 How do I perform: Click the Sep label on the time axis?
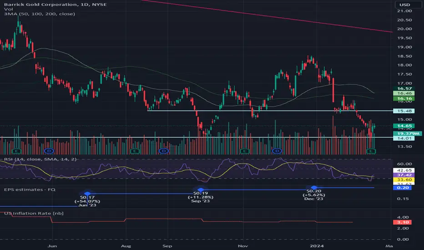point(167,246)
